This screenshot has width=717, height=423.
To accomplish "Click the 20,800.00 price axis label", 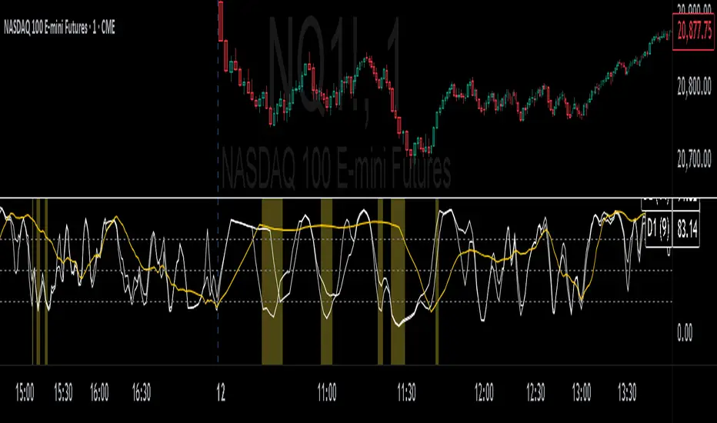I will point(694,86).
